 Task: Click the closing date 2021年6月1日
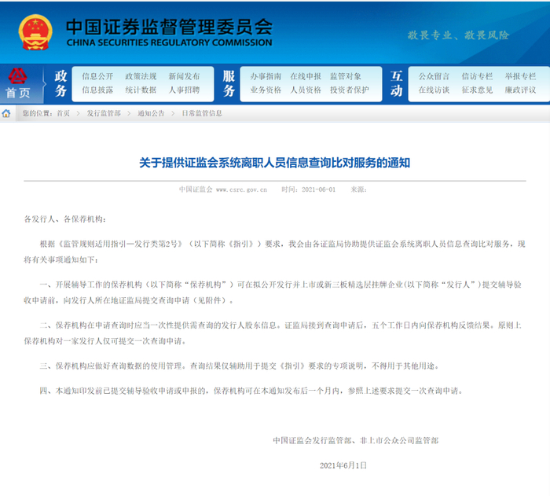click(x=343, y=465)
